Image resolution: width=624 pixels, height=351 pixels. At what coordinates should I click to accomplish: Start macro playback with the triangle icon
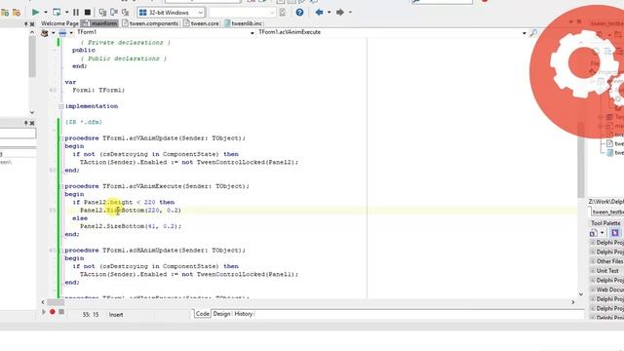click(44, 312)
